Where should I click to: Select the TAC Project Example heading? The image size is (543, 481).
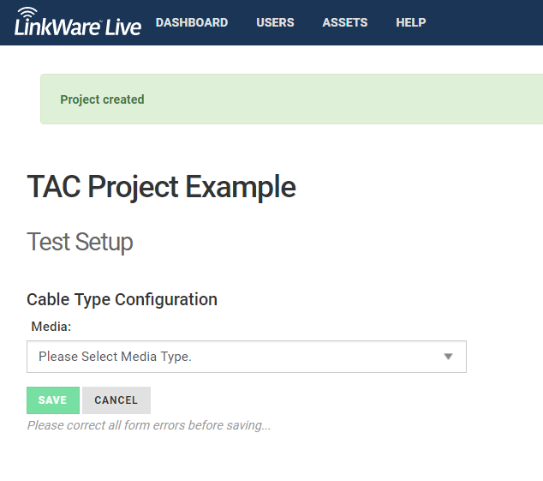tap(161, 187)
